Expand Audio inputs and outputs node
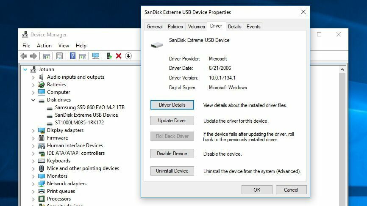The width and height of the screenshot is (367, 206). tap(33, 77)
